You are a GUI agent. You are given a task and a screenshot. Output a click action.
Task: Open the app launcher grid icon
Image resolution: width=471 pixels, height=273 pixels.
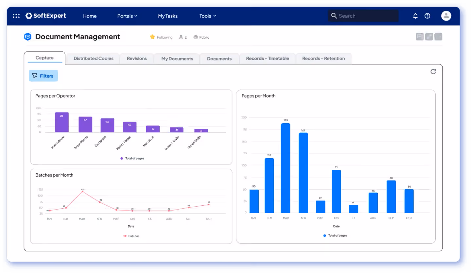(16, 16)
